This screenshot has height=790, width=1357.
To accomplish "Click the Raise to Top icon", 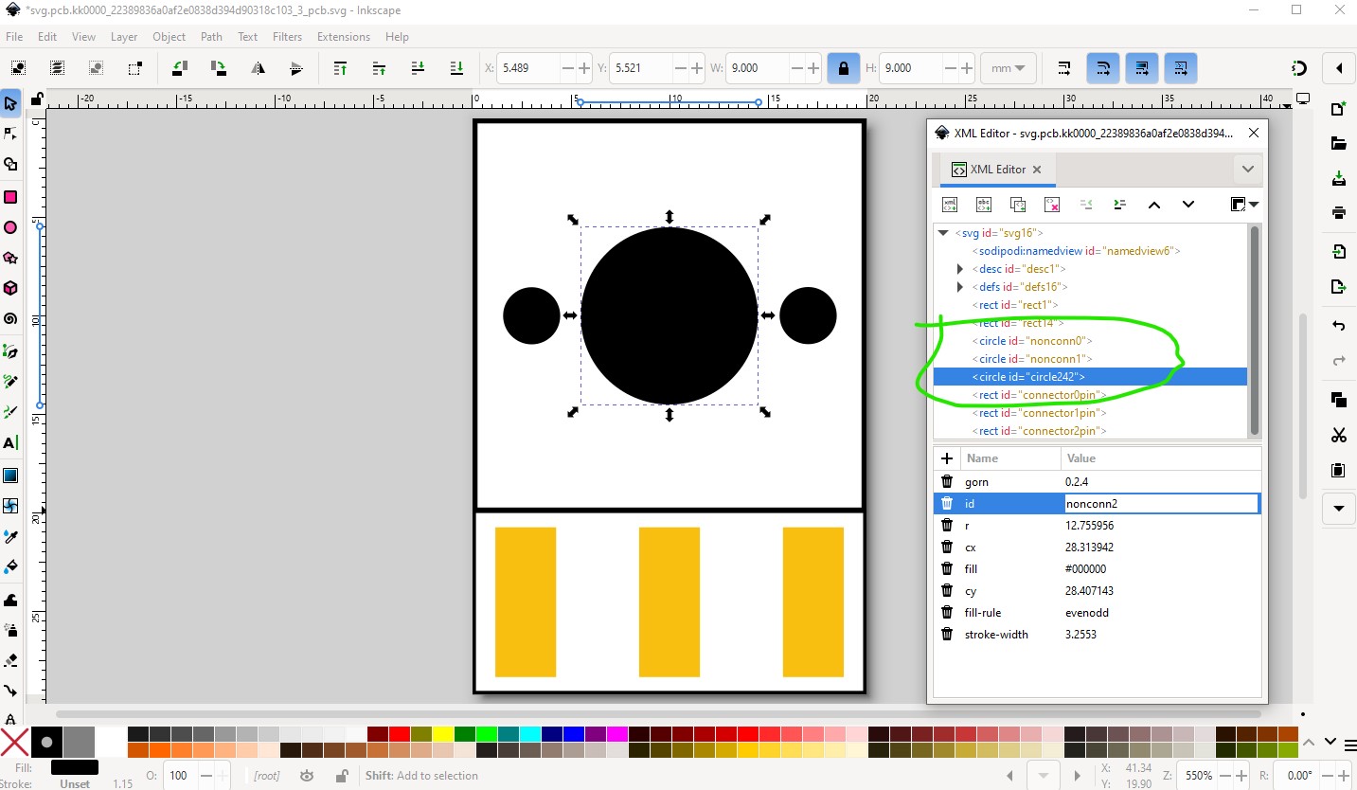I will click(x=341, y=68).
